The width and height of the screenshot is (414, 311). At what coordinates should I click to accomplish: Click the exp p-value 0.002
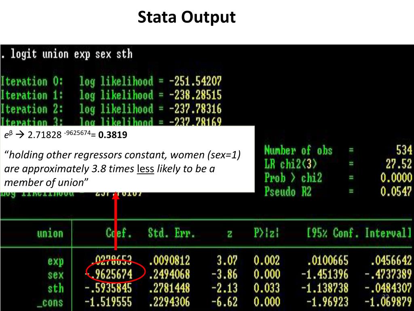pos(267,261)
